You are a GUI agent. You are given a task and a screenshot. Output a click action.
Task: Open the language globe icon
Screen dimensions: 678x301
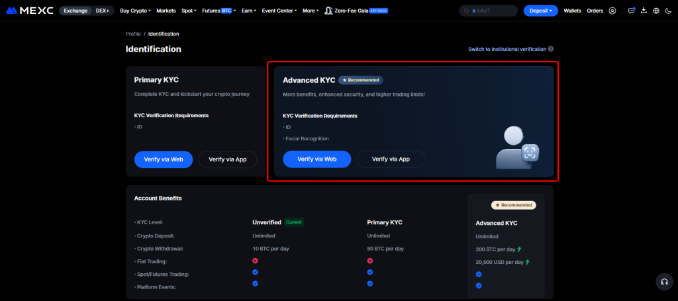(656, 11)
